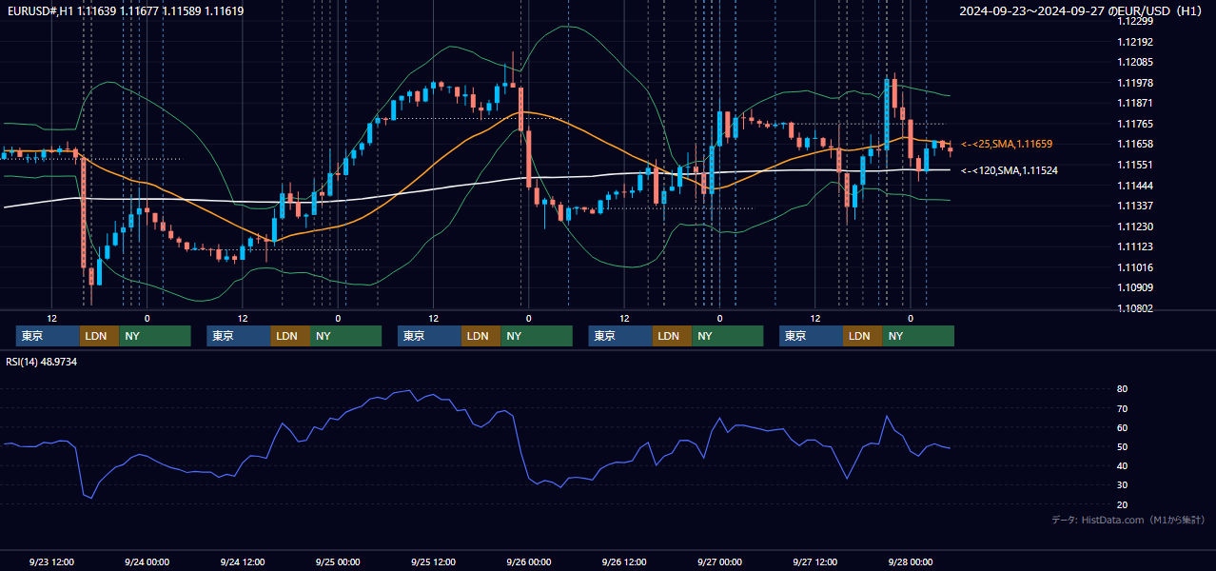Viewport: 1216px width, 571px height.
Task: Click price axis value 1.11016
Action: click(1135, 267)
